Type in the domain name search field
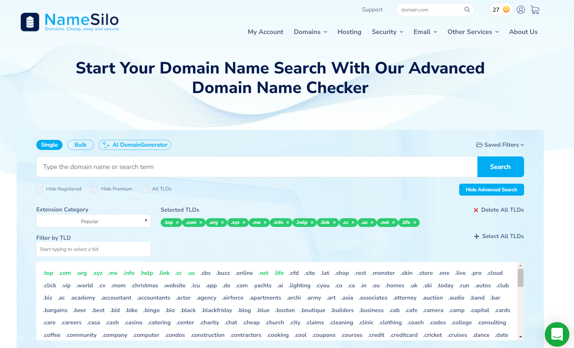The height and width of the screenshot is (348, 574). click(255, 167)
